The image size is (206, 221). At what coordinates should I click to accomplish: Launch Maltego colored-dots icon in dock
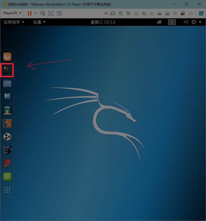pyautogui.click(x=7, y=137)
